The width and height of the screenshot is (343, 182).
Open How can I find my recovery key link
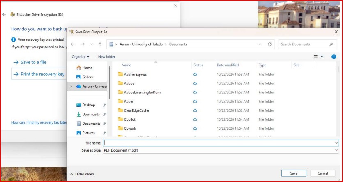point(39,123)
